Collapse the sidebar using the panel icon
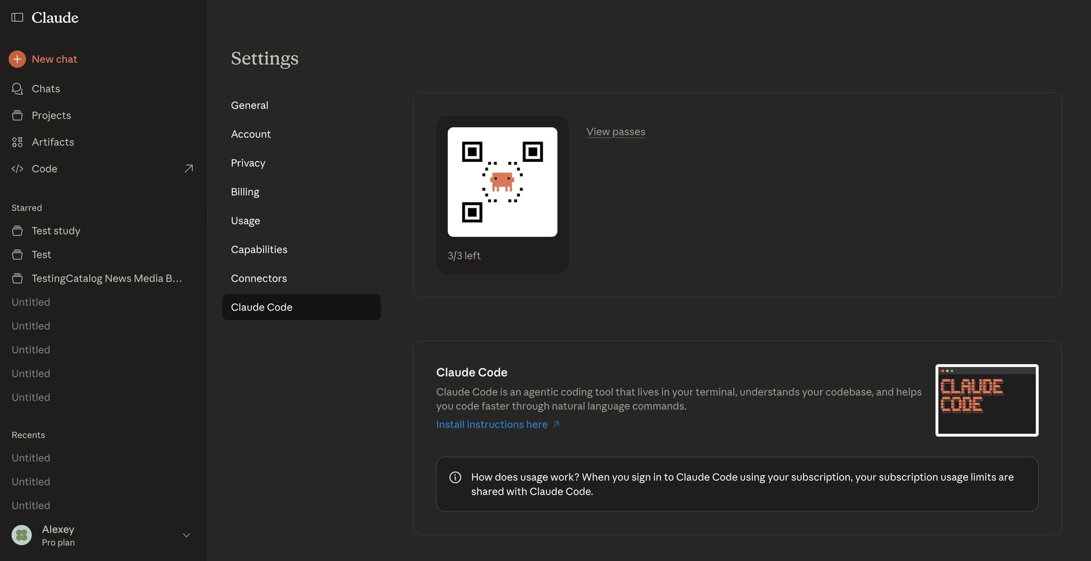Viewport: 1091px width, 561px height. [17, 17]
